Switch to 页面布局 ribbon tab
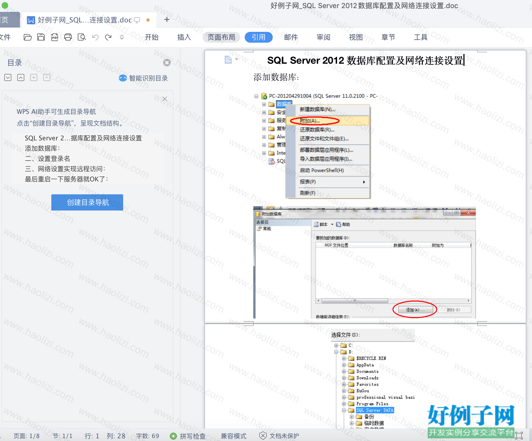The width and height of the screenshot is (532, 441). coord(221,37)
